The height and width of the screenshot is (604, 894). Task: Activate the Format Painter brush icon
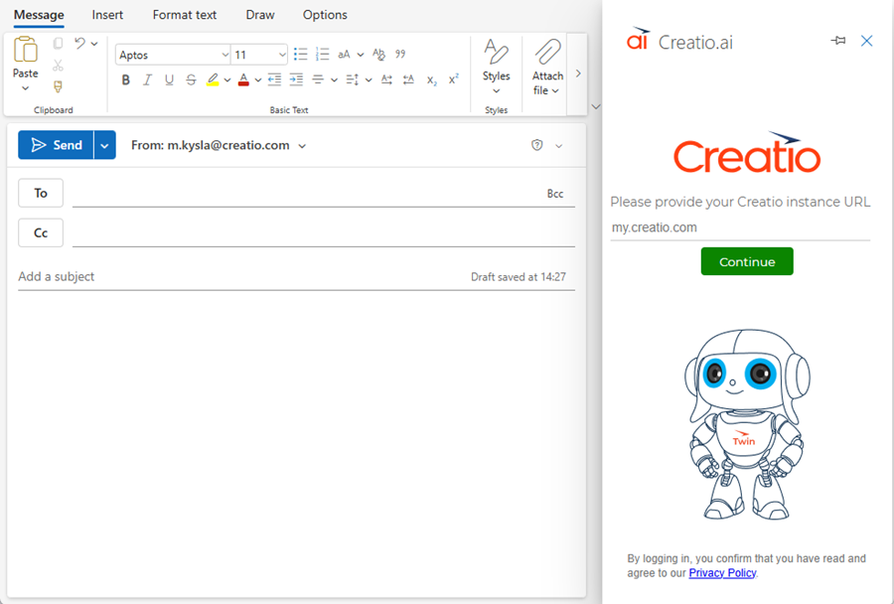pos(58,86)
